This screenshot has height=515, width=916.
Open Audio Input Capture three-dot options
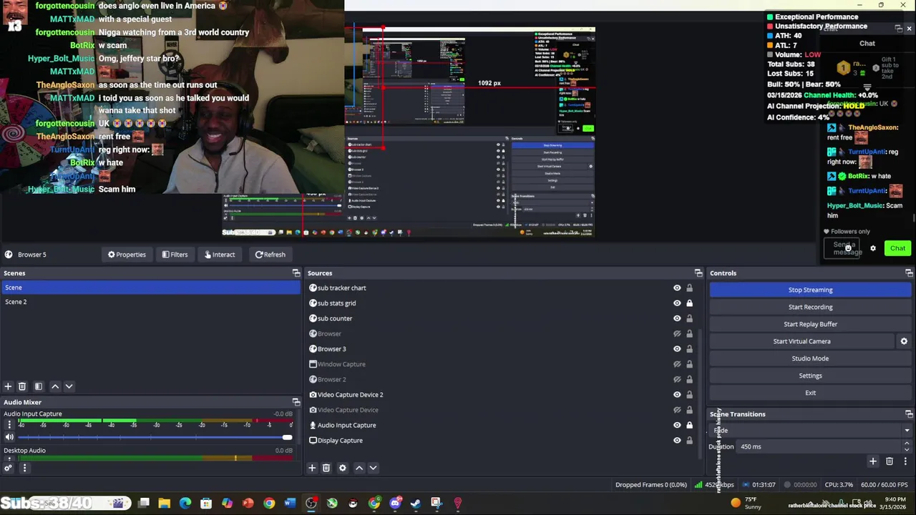pyautogui.click(x=9, y=424)
